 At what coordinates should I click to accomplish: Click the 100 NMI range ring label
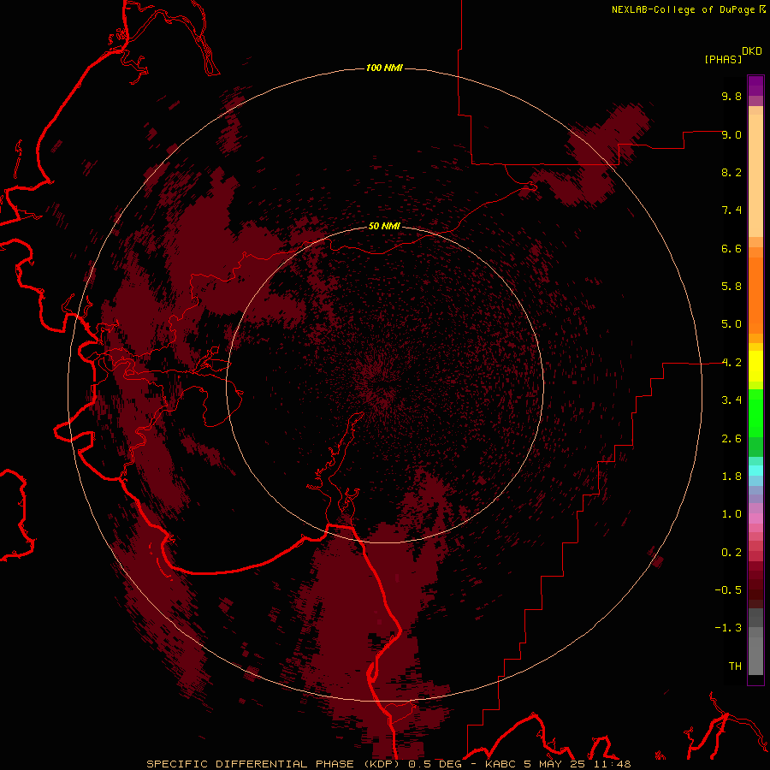[x=384, y=68]
